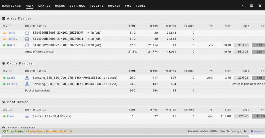
Task: Open the Flash device link
Action: tap(11, 116)
